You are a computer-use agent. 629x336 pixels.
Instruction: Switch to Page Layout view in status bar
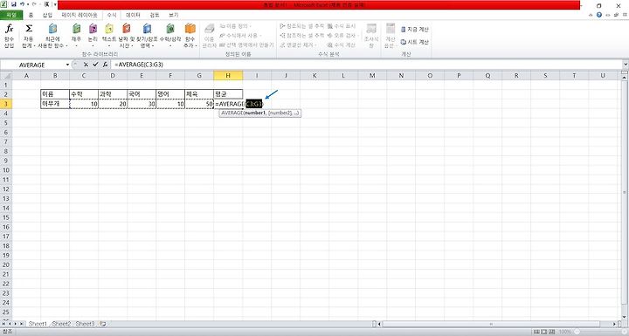[544, 332]
